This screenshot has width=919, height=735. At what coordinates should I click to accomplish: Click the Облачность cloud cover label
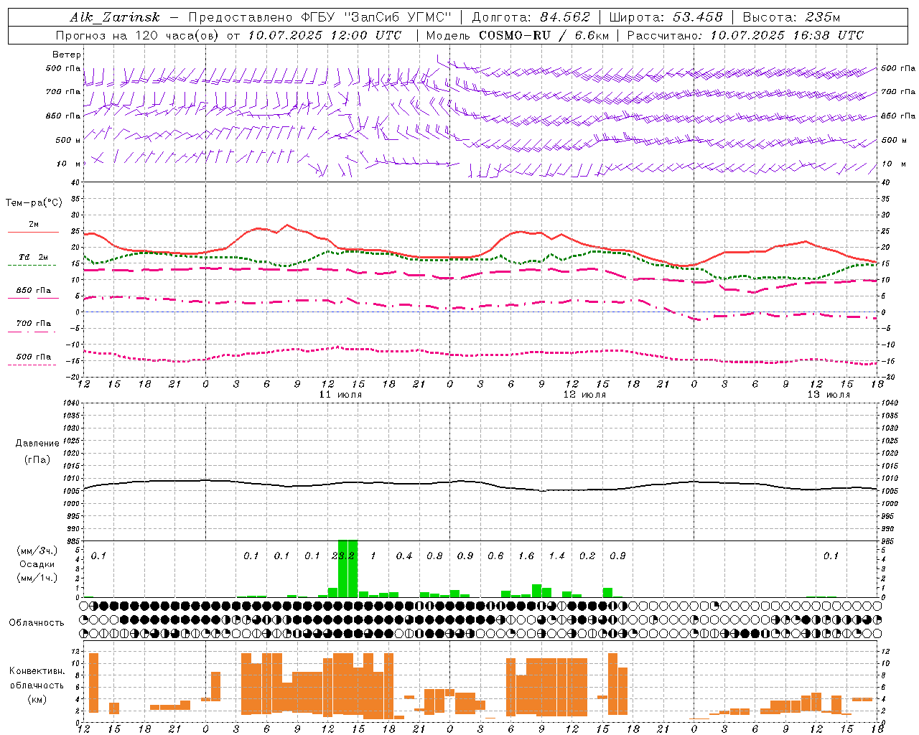tap(37, 622)
